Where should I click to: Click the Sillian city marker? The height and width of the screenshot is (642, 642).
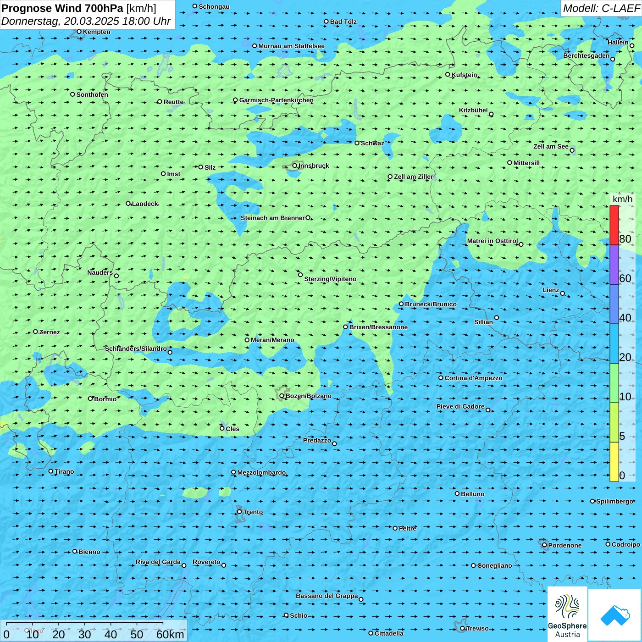click(497, 317)
